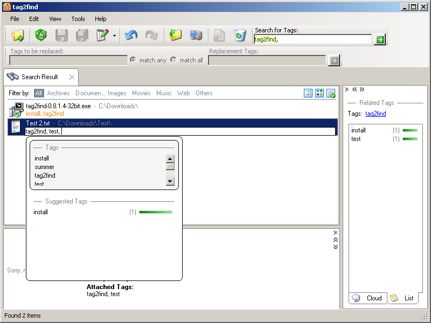
Task: Switch to small icons view
Action: pyautogui.click(x=308, y=93)
